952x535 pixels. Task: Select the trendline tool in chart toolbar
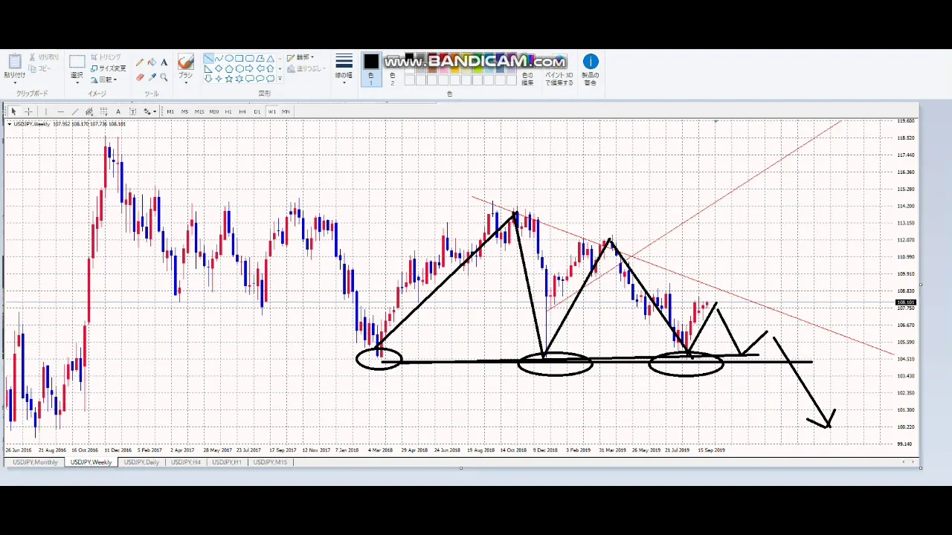point(75,111)
